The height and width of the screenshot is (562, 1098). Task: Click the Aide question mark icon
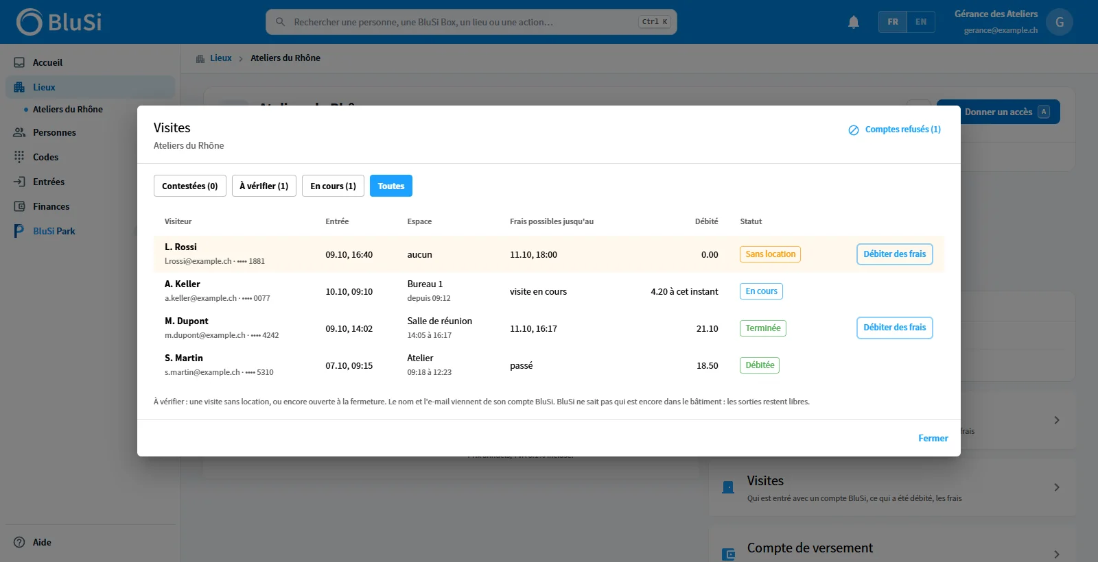coord(19,542)
